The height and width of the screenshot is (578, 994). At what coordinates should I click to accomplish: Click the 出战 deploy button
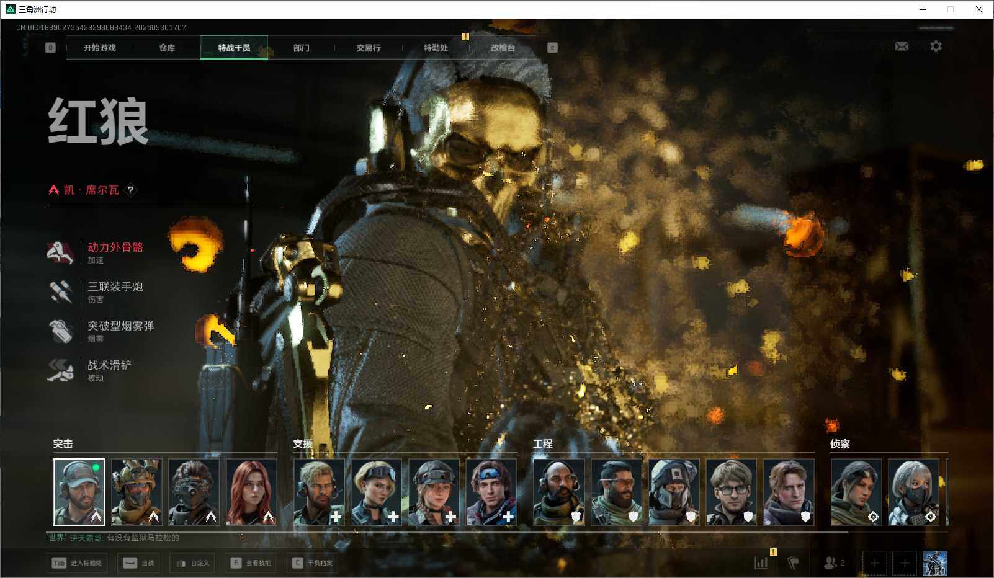[x=138, y=563]
